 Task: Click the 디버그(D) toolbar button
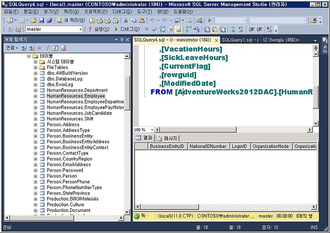127,29
